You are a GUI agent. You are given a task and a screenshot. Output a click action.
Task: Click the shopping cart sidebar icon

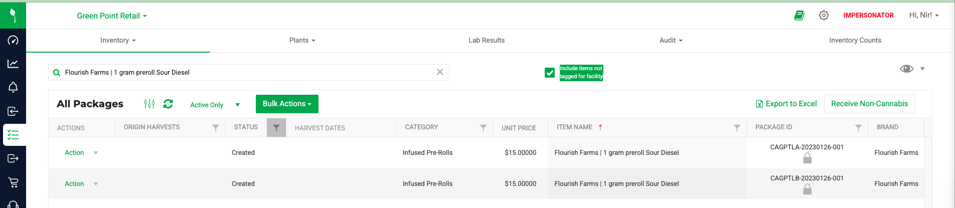(13, 182)
